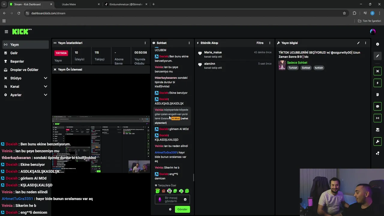Click the browser address bar

click(x=186, y=13)
